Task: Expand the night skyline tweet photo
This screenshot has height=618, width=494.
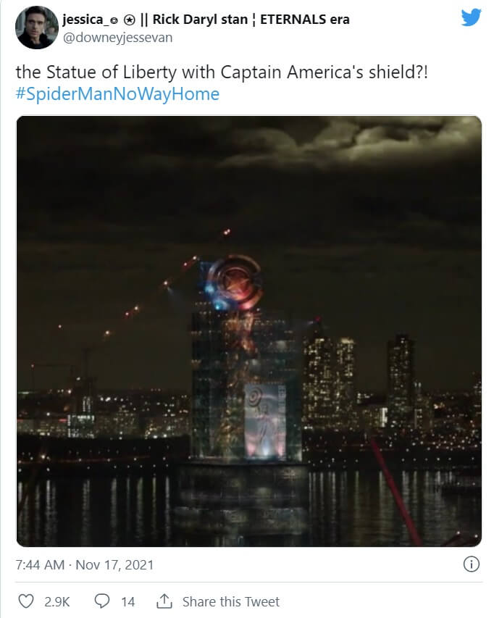Action: 249,331
